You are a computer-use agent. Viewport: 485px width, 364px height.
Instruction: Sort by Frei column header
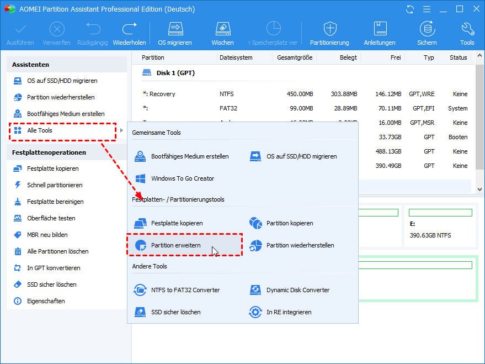tap(396, 57)
